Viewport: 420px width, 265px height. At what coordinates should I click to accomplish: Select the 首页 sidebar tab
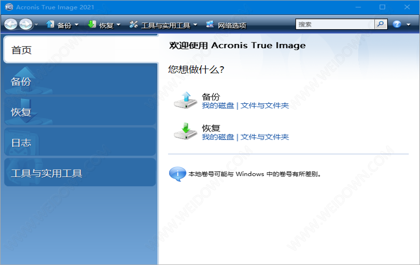click(80, 50)
